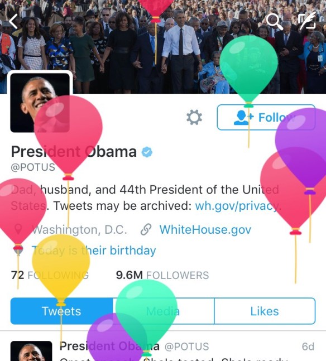Tap the tweet author avatar thumbnail
This screenshot has width=326, height=361.
31,351
